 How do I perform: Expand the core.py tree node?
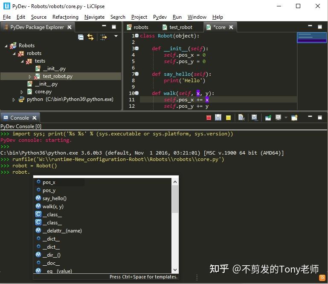coord(22,92)
